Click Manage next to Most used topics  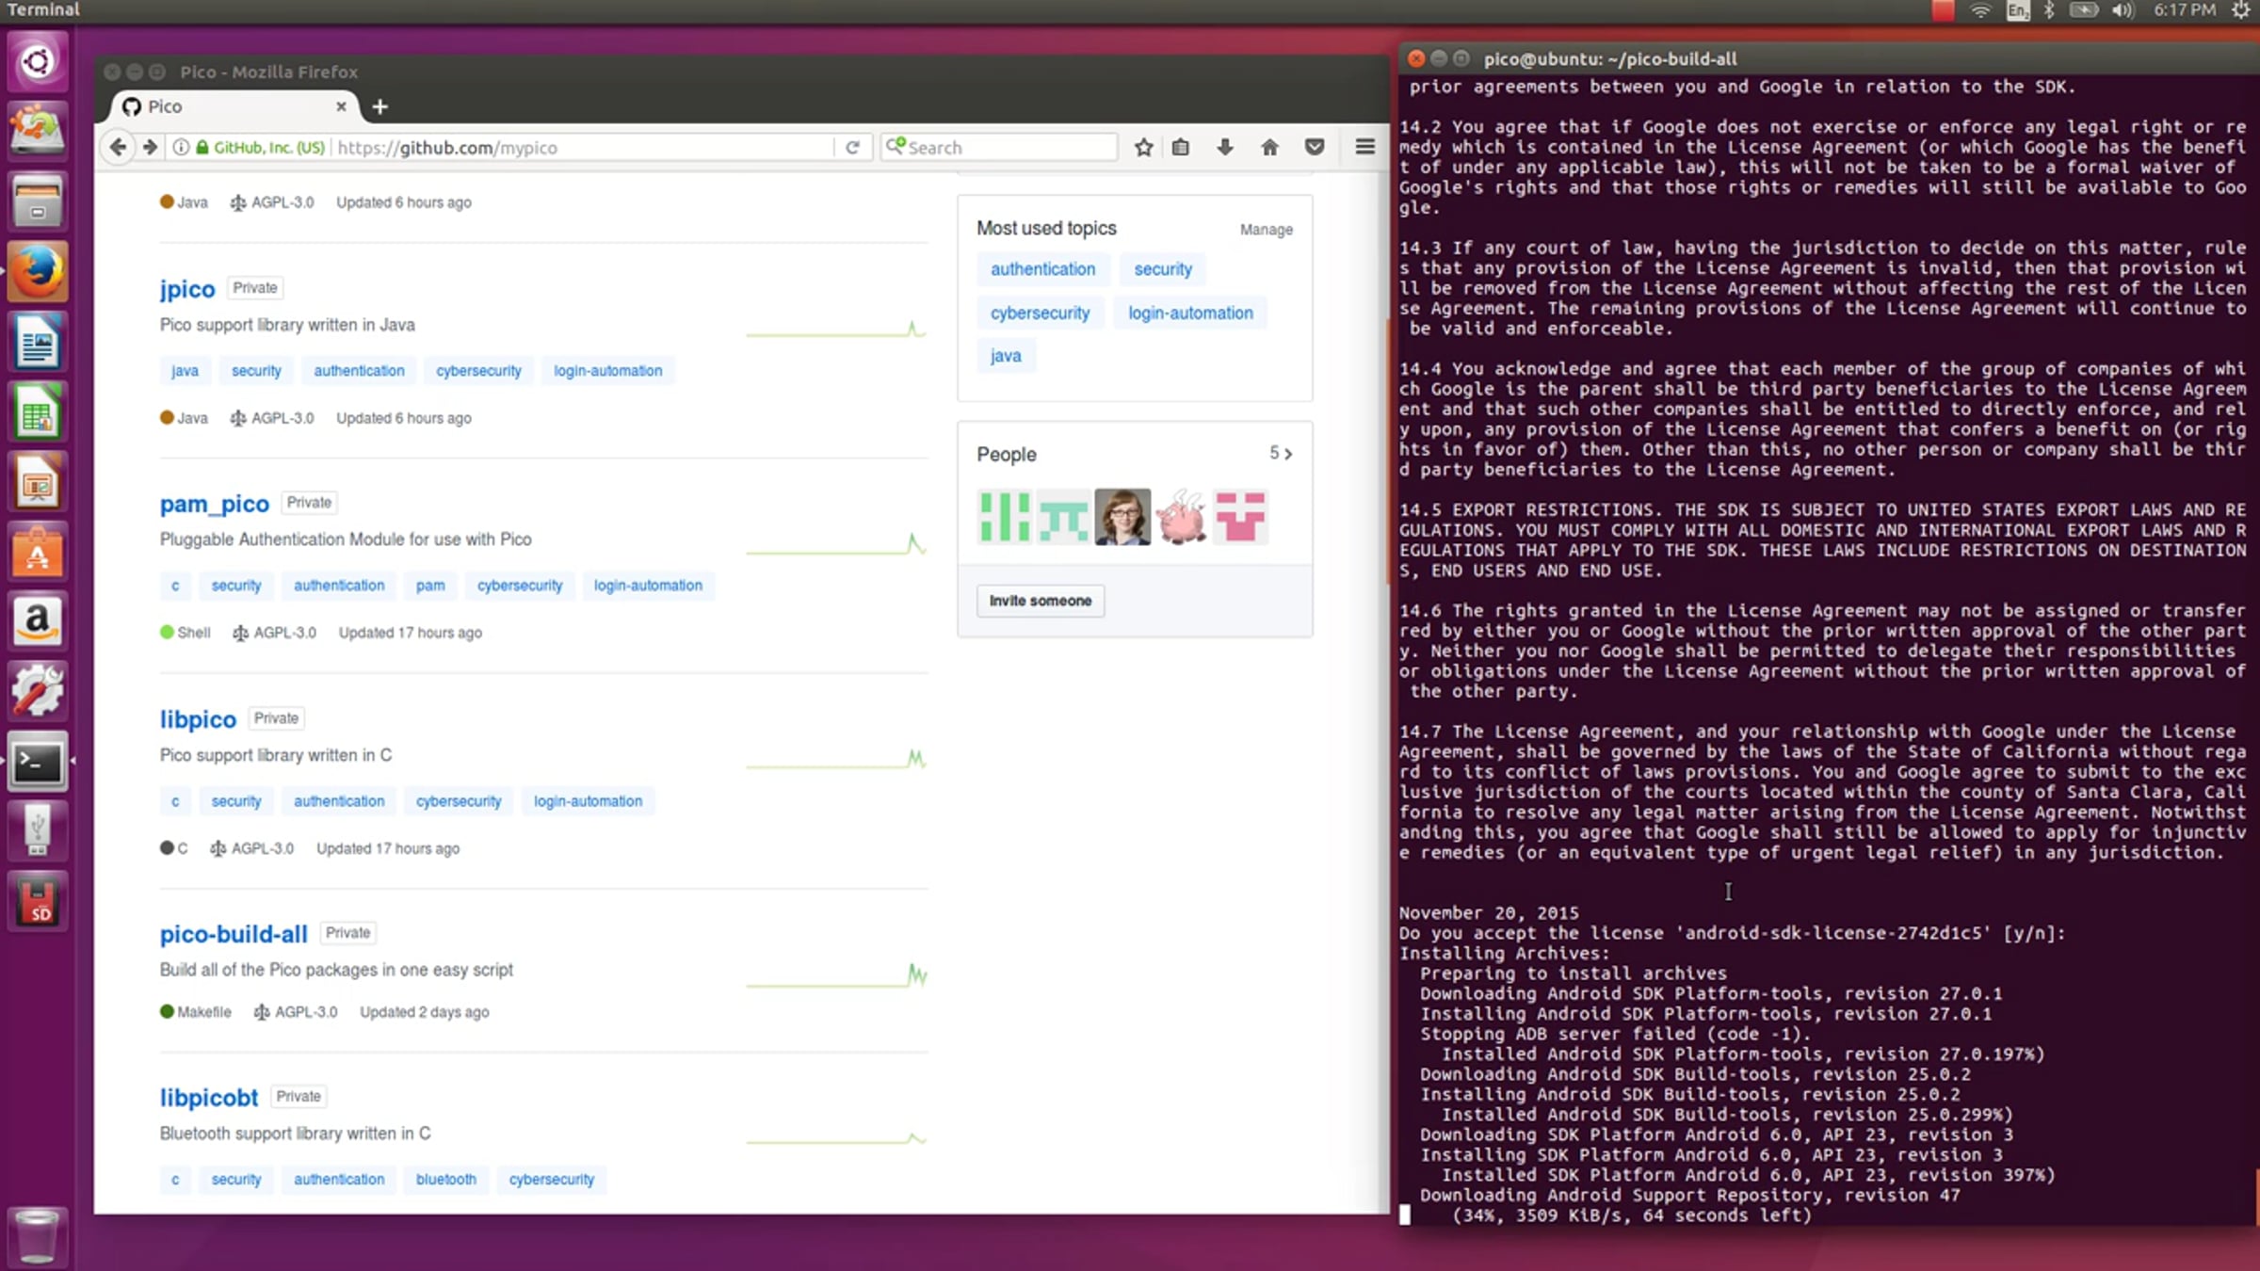pos(1266,230)
